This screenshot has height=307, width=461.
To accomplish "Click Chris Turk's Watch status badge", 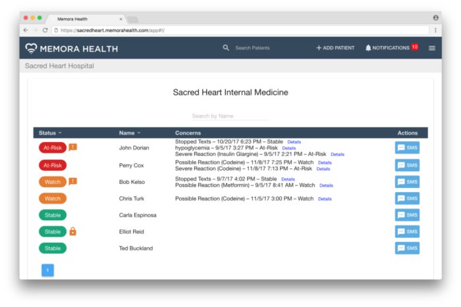I will [53, 199].
